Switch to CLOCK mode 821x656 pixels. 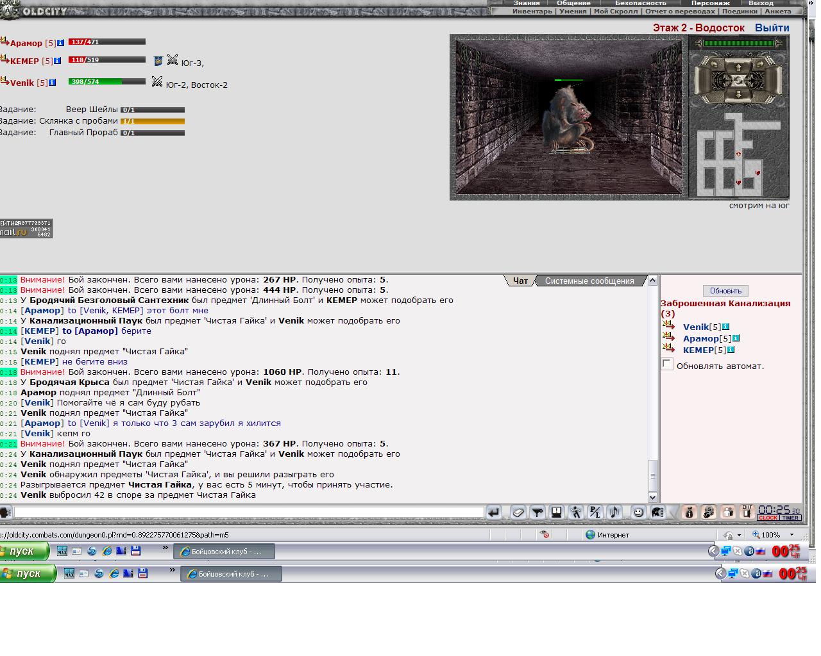(x=768, y=518)
